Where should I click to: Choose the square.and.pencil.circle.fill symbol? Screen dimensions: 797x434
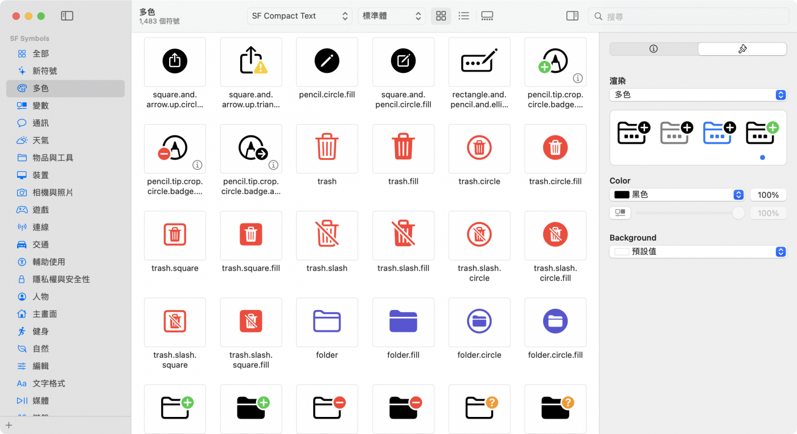(x=403, y=62)
